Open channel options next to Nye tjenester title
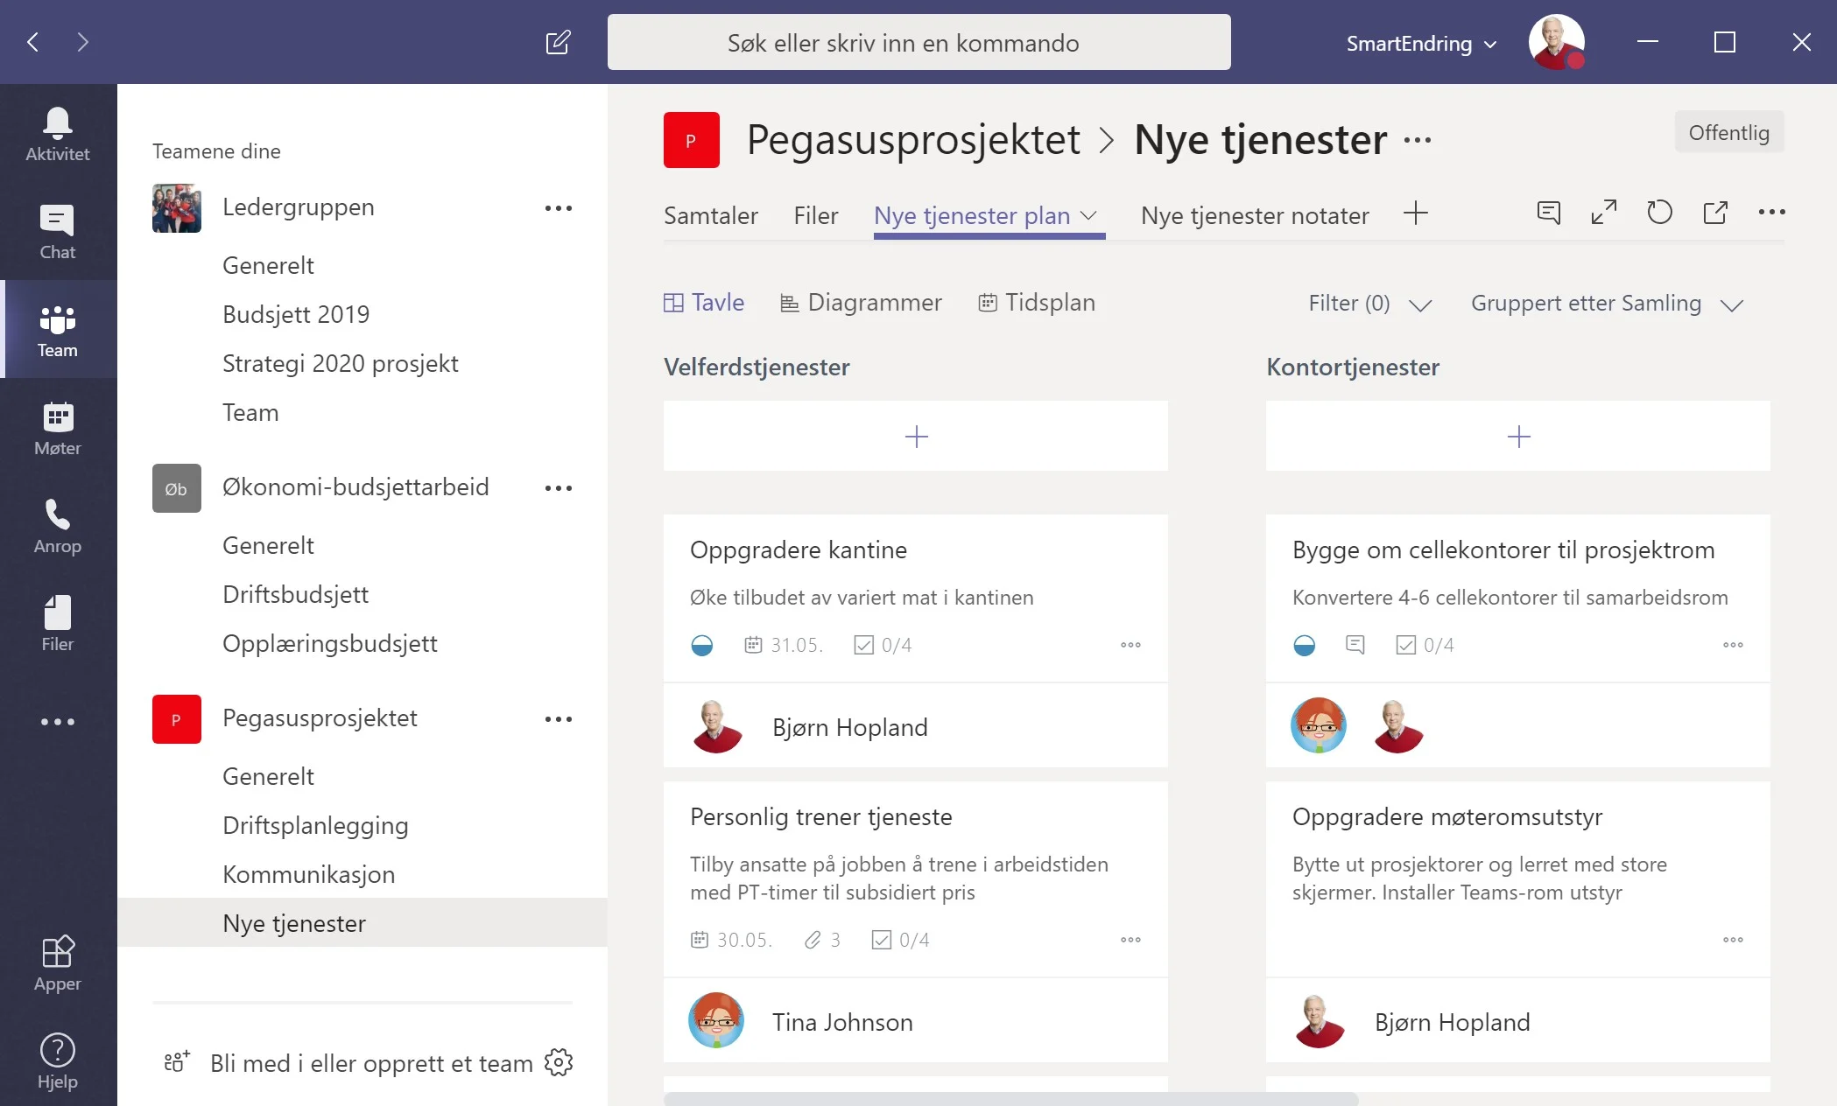Viewport: 1837px width, 1106px height. [x=1417, y=140]
